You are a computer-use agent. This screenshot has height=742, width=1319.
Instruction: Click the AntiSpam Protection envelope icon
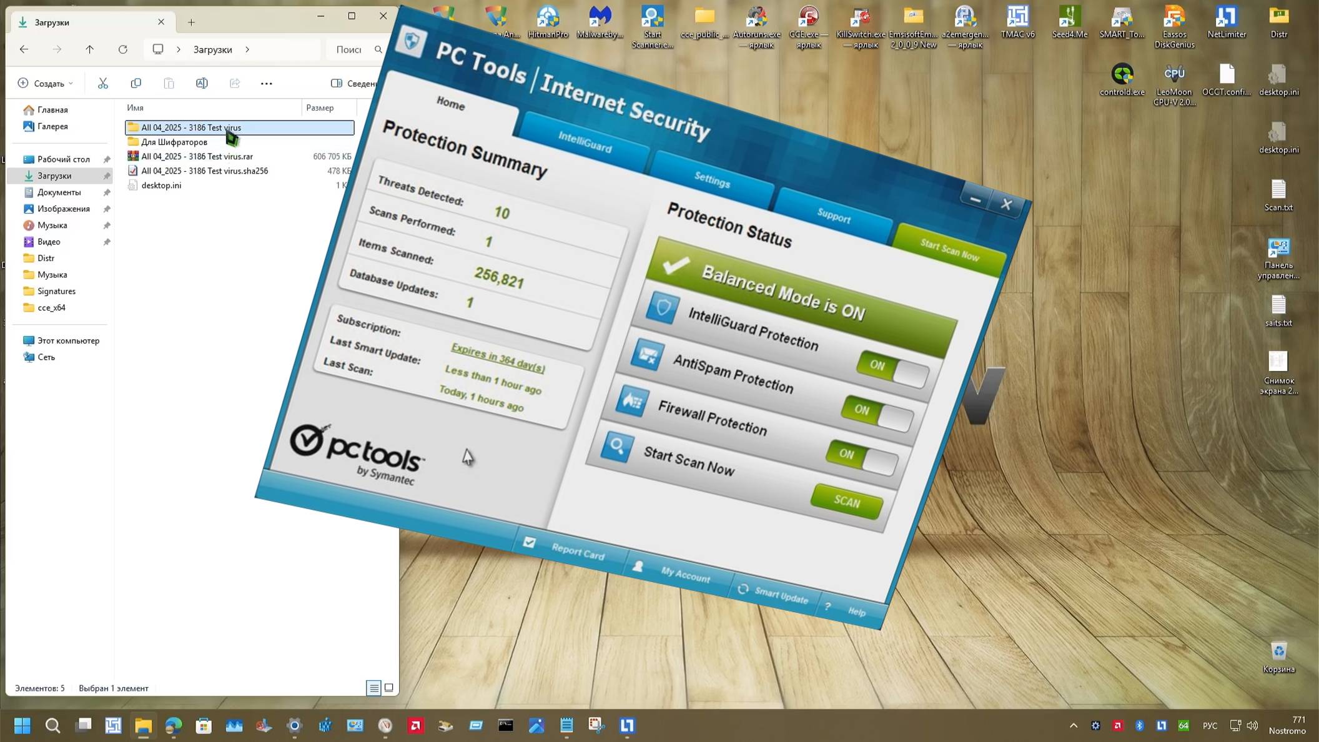click(647, 355)
